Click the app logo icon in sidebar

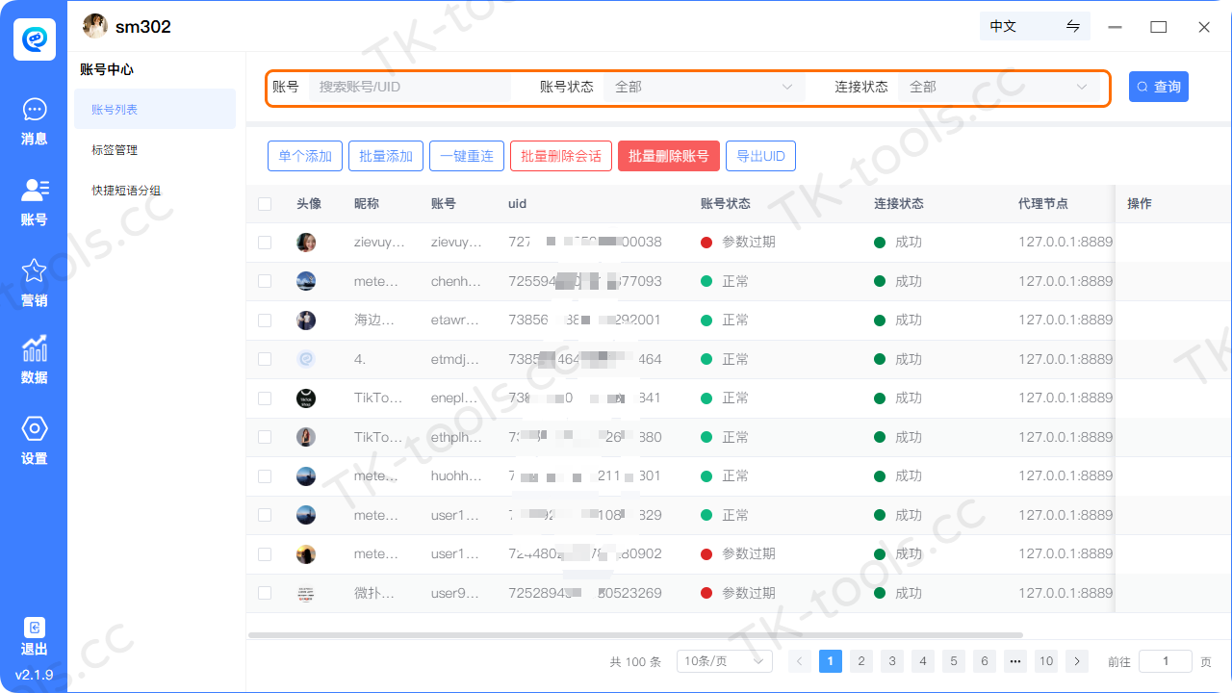[34, 39]
